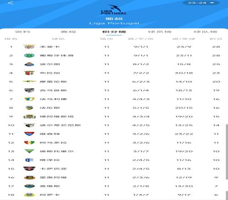Click the 14/10 goals cell for 摩雷伦斯

pos(184,81)
